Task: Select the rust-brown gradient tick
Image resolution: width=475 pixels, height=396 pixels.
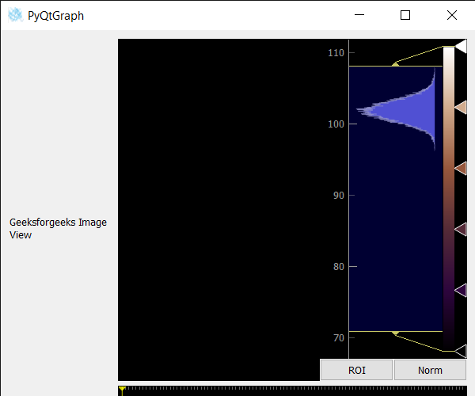Action: click(461, 168)
